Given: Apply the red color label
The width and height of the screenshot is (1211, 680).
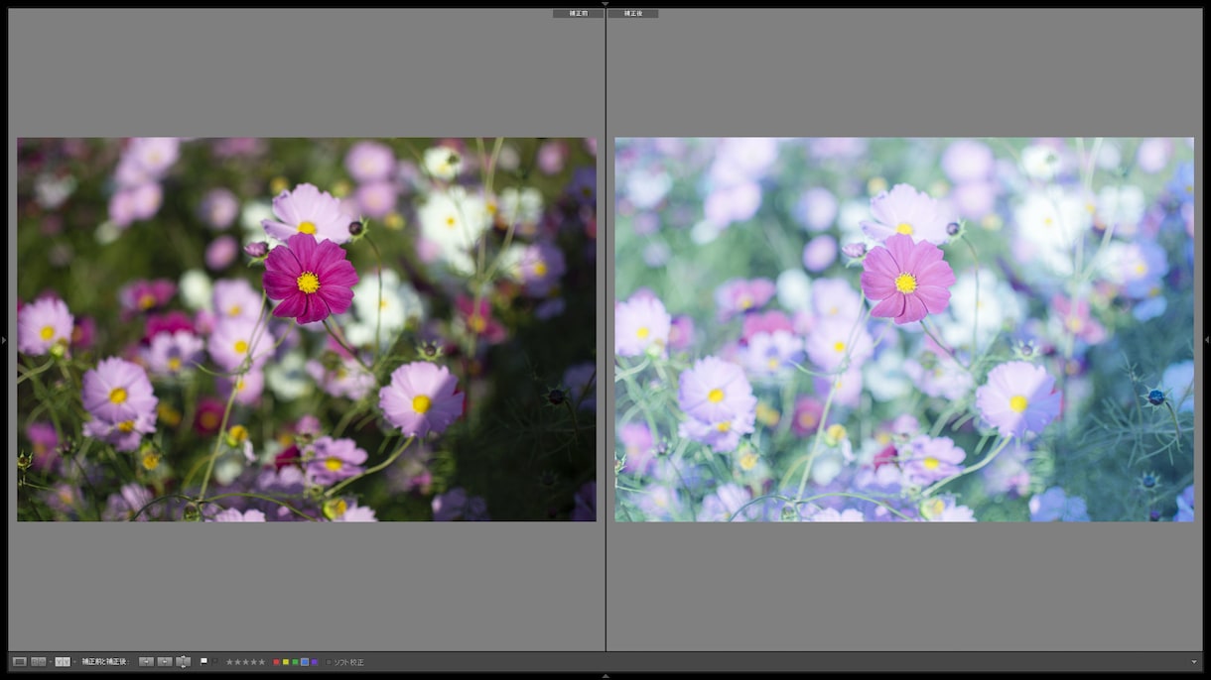Looking at the screenshot, I should pyautogui.click(x=277, y=662).
